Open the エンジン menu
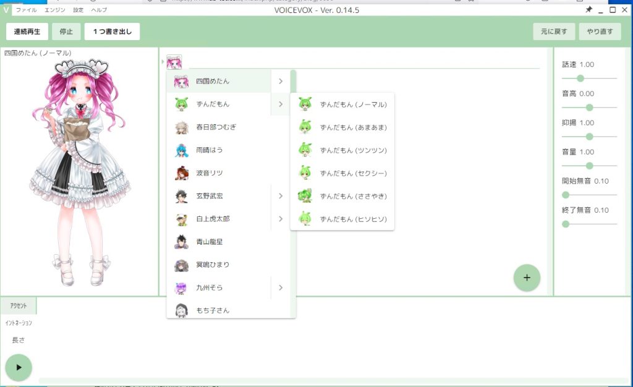 click(55, 10)
